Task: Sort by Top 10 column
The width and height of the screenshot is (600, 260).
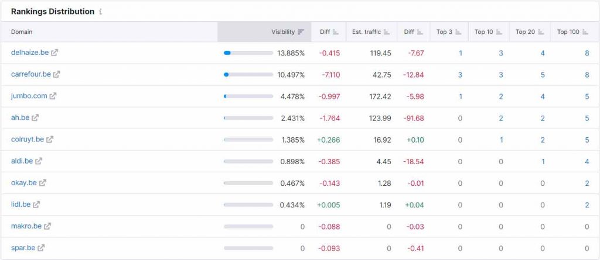Action: pos(499,32)
